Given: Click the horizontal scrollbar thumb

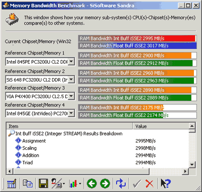Looking at the screenshot, I should coord(81,171).
